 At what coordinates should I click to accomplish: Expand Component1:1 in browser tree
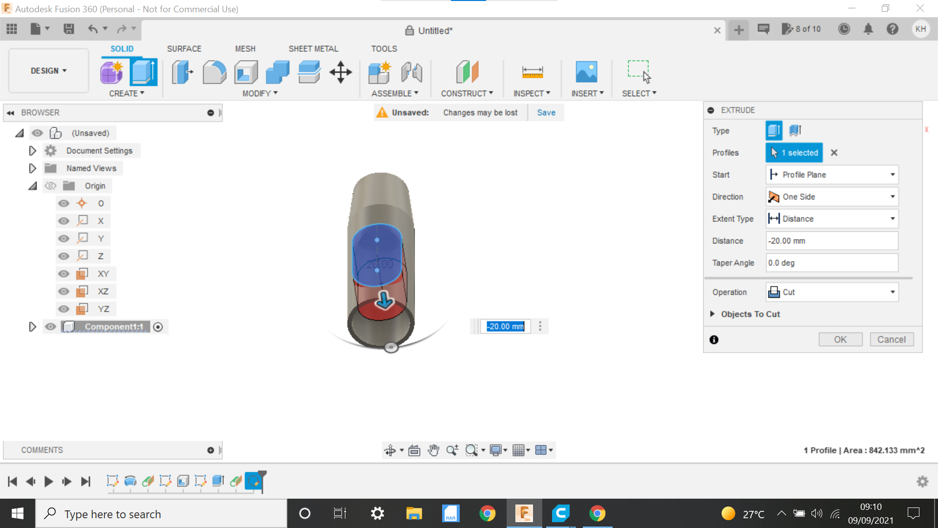click(x=33, y=326)
